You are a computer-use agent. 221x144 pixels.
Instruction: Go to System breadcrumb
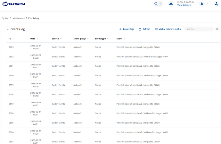pos(6,18)
